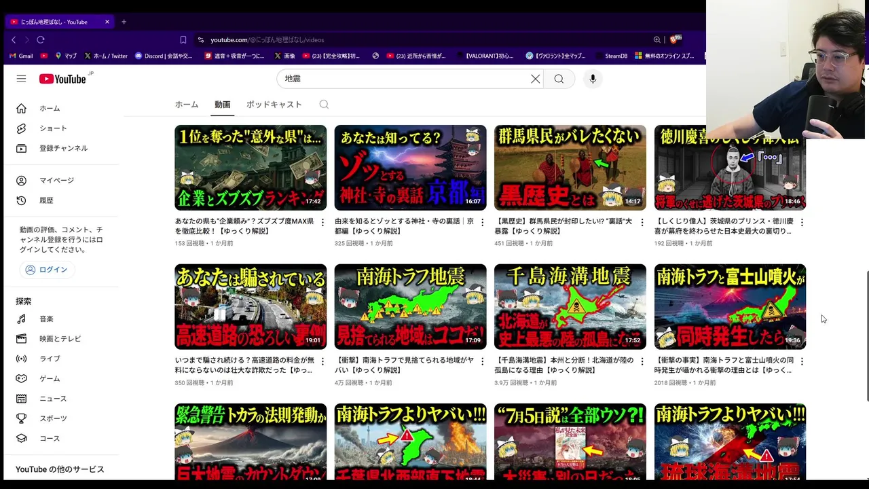Screen dimensions: 869x489
Task: Open the Discord bookmark
Action: pyautogui.click(x=164, y=56)
